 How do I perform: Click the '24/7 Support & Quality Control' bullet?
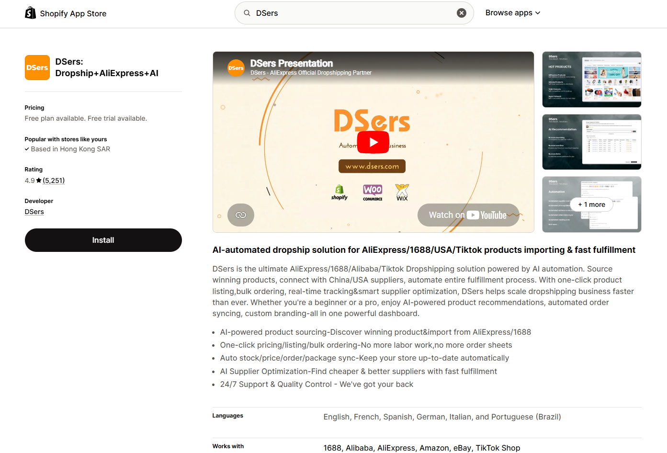pyautogui.click(x=317, y=384)
